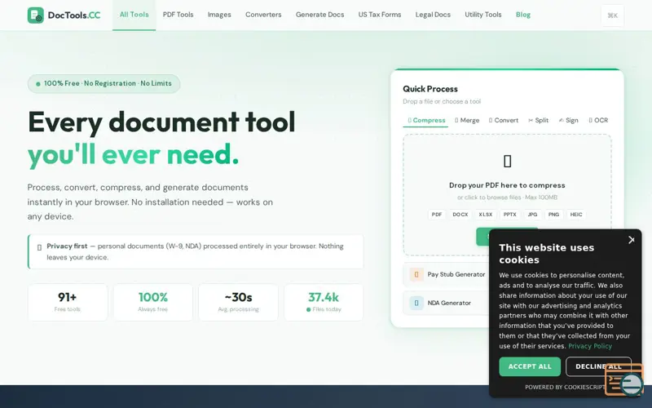
Task: Open the Generate Docs menu
Action: (319, 15)
